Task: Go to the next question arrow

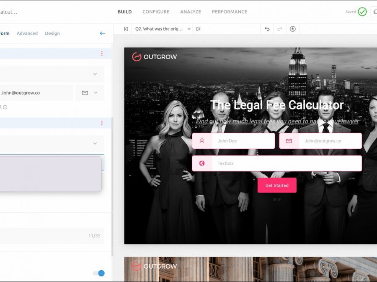Action: point(199,29)
